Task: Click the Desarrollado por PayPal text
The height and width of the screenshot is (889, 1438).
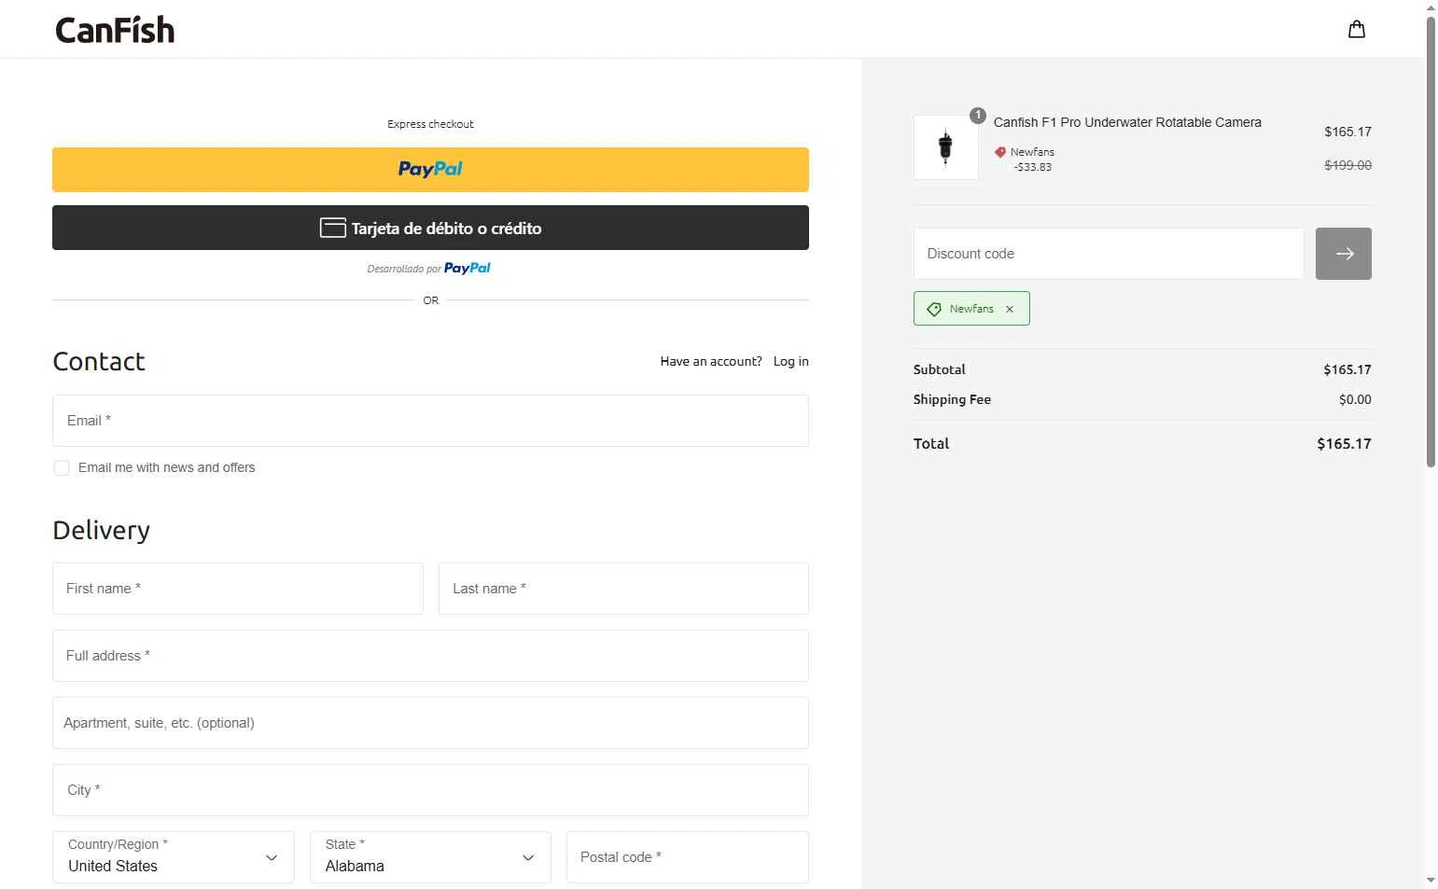Action: click(429, 269)
